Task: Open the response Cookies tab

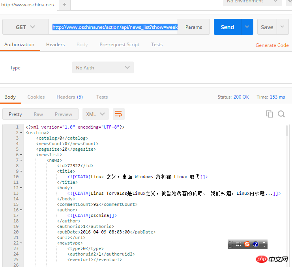Action: 36,97
